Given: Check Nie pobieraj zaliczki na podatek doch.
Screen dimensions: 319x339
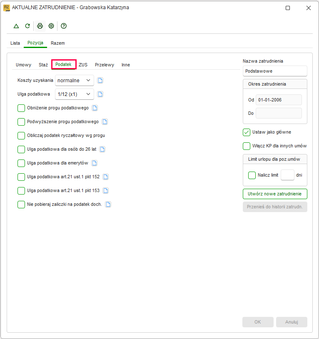Looking at the screenshot, I should 21,204.
